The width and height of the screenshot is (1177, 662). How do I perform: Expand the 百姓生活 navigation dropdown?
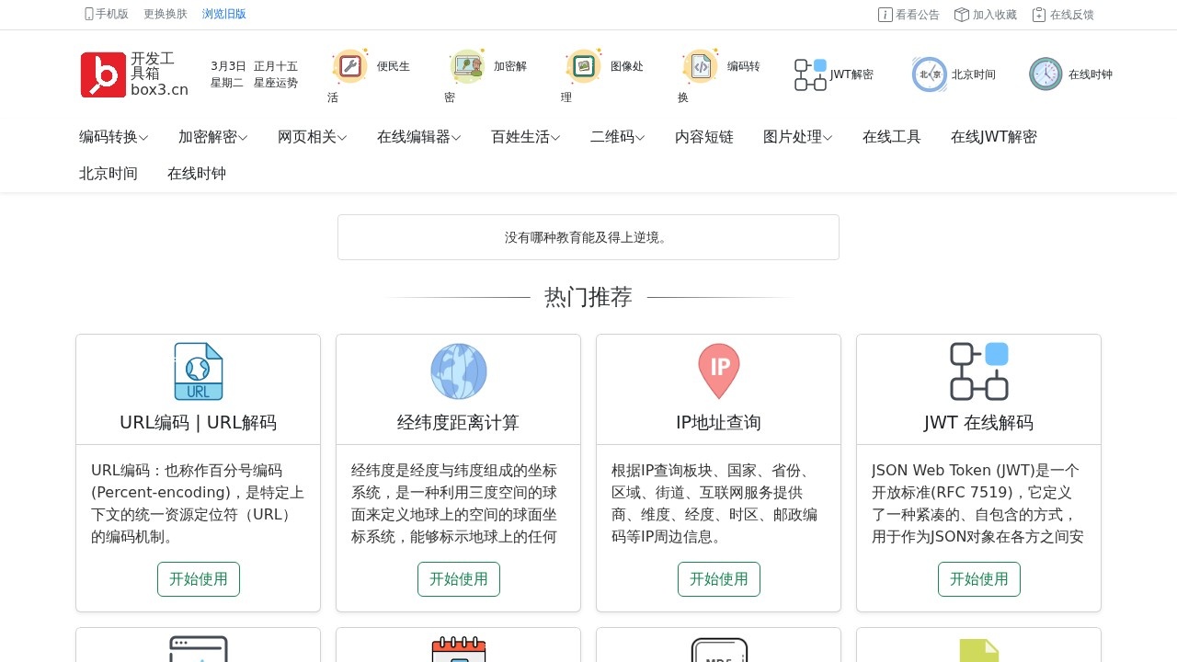click(524, 136)
